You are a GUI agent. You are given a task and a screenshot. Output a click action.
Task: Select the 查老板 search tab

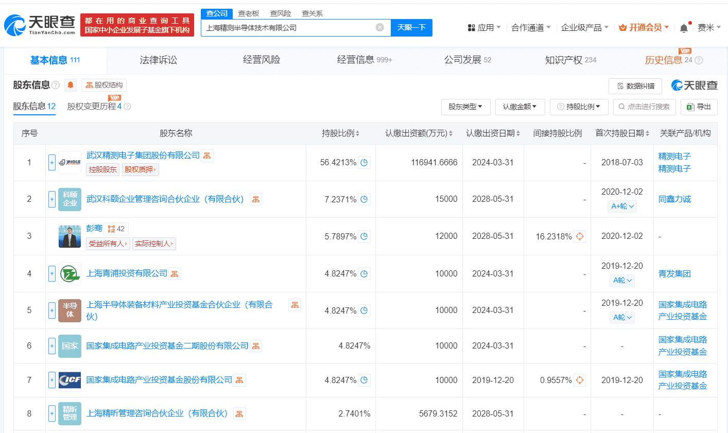click(x=250, y=13)
